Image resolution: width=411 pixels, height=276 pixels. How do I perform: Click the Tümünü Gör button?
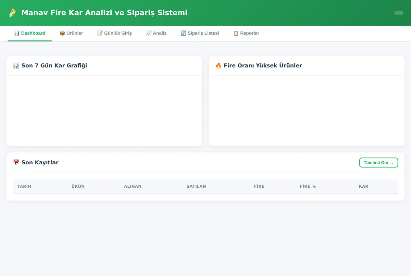(x=378, y=163)
